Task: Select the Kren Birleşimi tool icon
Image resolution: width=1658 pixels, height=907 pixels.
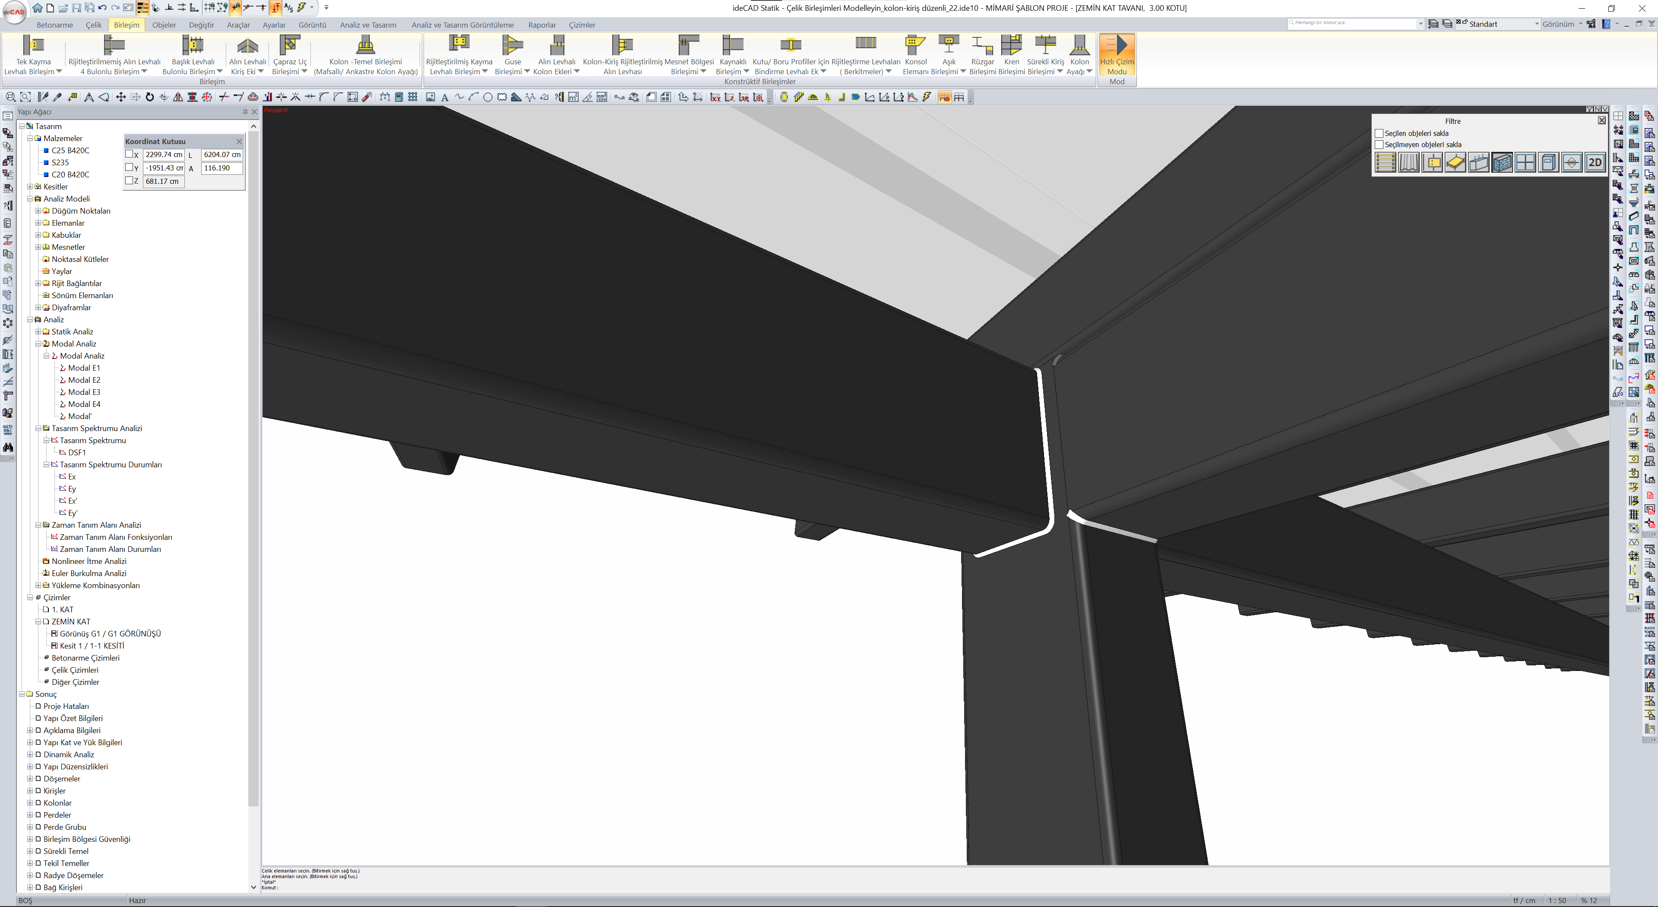Action: tap(1011, 46)
